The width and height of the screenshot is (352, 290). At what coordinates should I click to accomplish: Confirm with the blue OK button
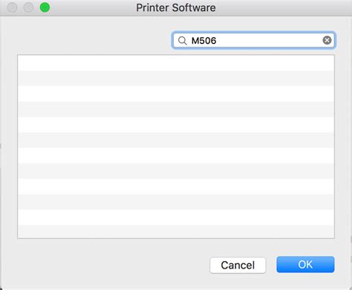pos(305,265)
